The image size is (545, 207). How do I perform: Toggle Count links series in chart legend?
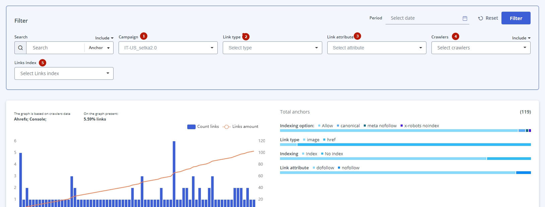click(203, 127)
